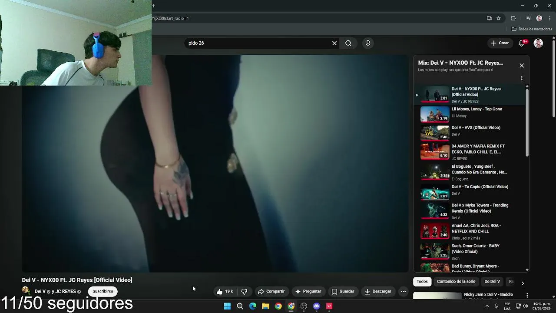Open Chrome media controls icon
This screenshot has width=556, height=313.
tap(529, 18)
